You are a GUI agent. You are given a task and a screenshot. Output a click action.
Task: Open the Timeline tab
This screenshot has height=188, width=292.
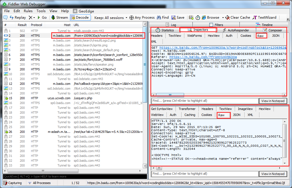(x=264, y=25)
